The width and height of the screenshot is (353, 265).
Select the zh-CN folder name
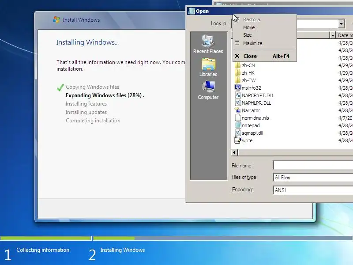coord(248,65)
